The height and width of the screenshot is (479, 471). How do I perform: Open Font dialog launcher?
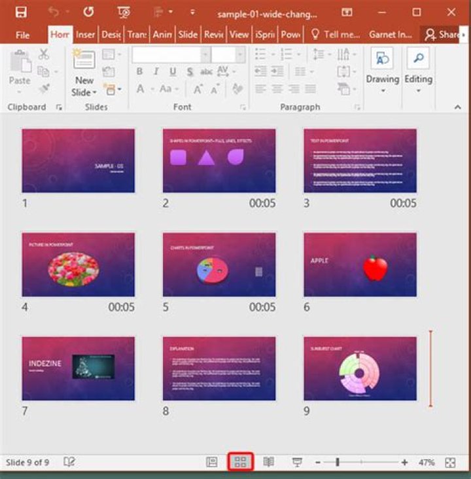pos(243,107)
